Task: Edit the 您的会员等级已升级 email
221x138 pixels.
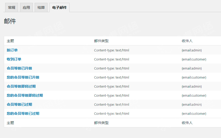Action: 23,77
